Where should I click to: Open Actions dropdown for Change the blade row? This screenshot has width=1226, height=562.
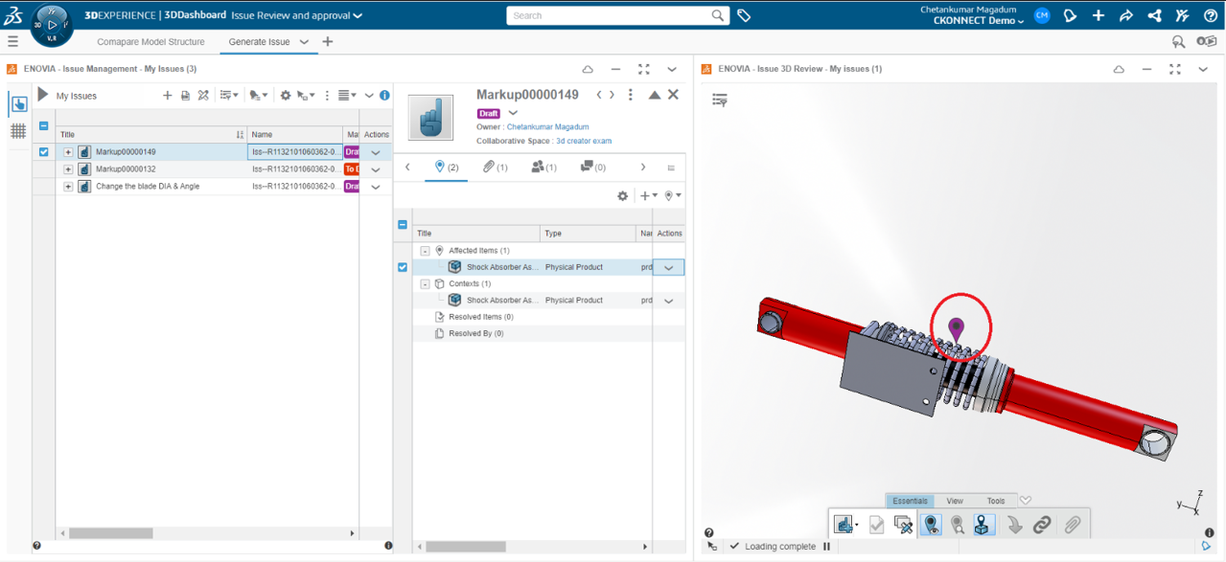click(376, 187)
